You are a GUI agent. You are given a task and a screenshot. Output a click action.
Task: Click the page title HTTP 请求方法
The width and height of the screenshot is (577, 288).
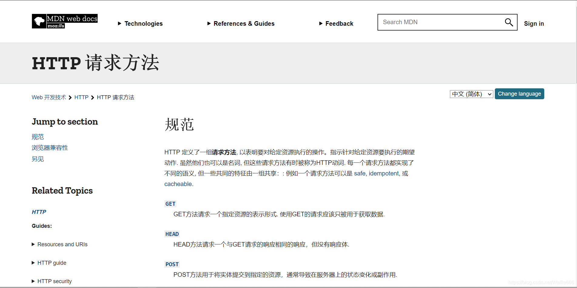coord(96,63)
